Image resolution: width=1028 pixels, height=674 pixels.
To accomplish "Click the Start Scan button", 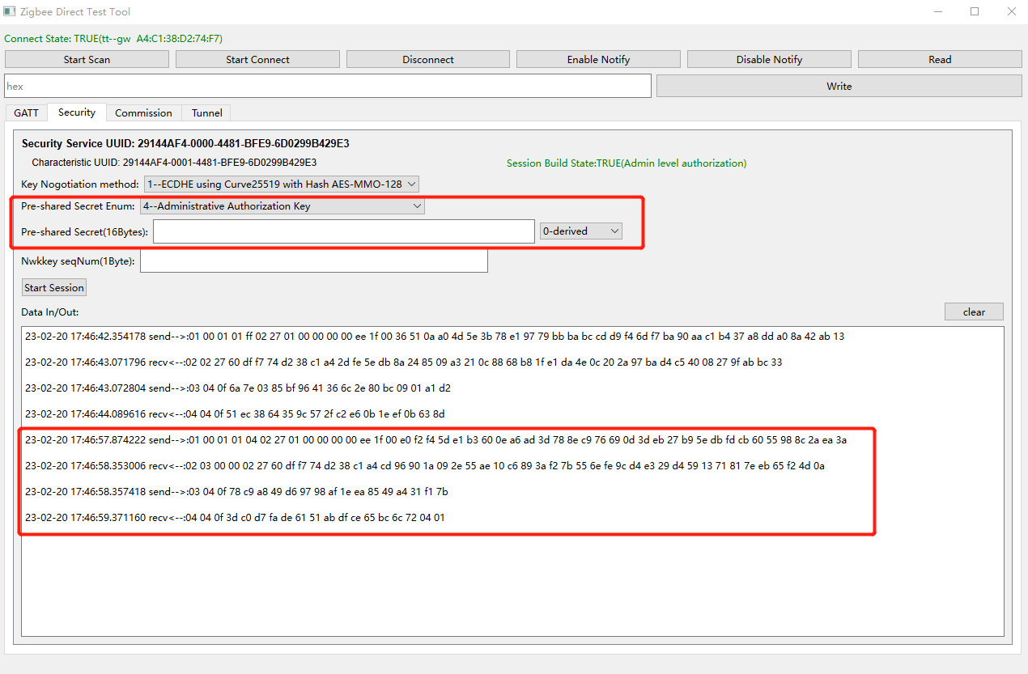I will pos(87,59).
